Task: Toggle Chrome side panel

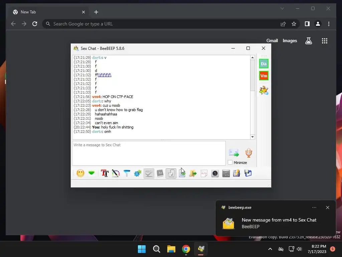Action: coord(307,24)
